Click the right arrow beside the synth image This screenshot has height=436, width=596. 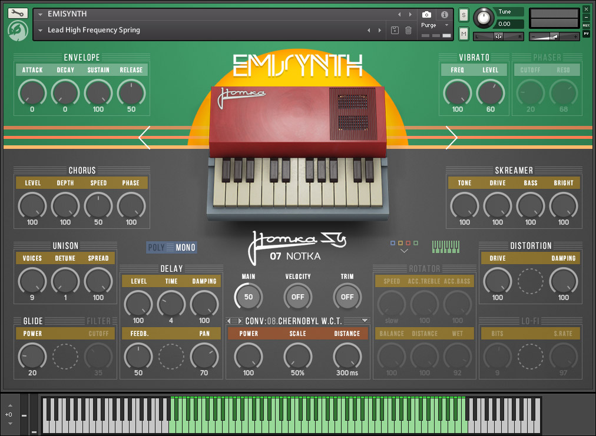coord(451,138)
